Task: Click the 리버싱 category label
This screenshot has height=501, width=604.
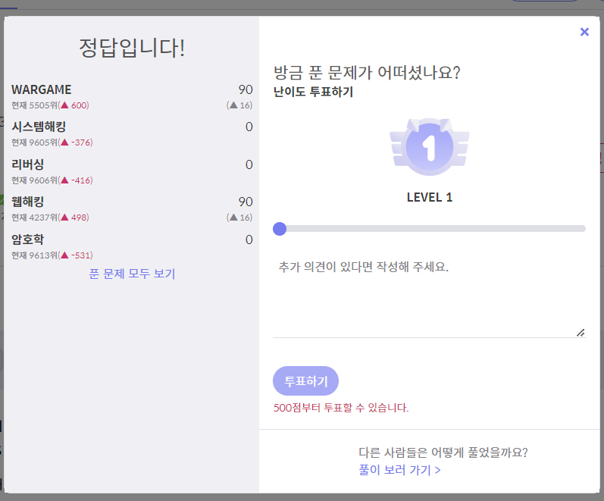Action: pyautogui.click(x=27, y=164)
